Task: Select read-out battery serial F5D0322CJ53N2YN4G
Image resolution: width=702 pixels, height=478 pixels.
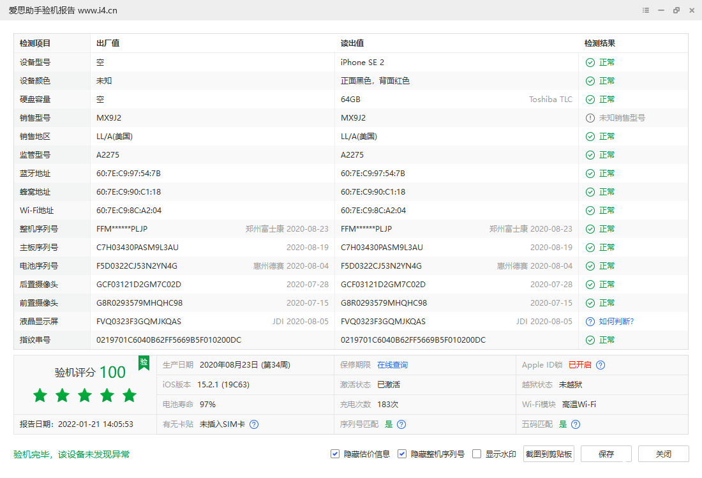Action: 381,266
